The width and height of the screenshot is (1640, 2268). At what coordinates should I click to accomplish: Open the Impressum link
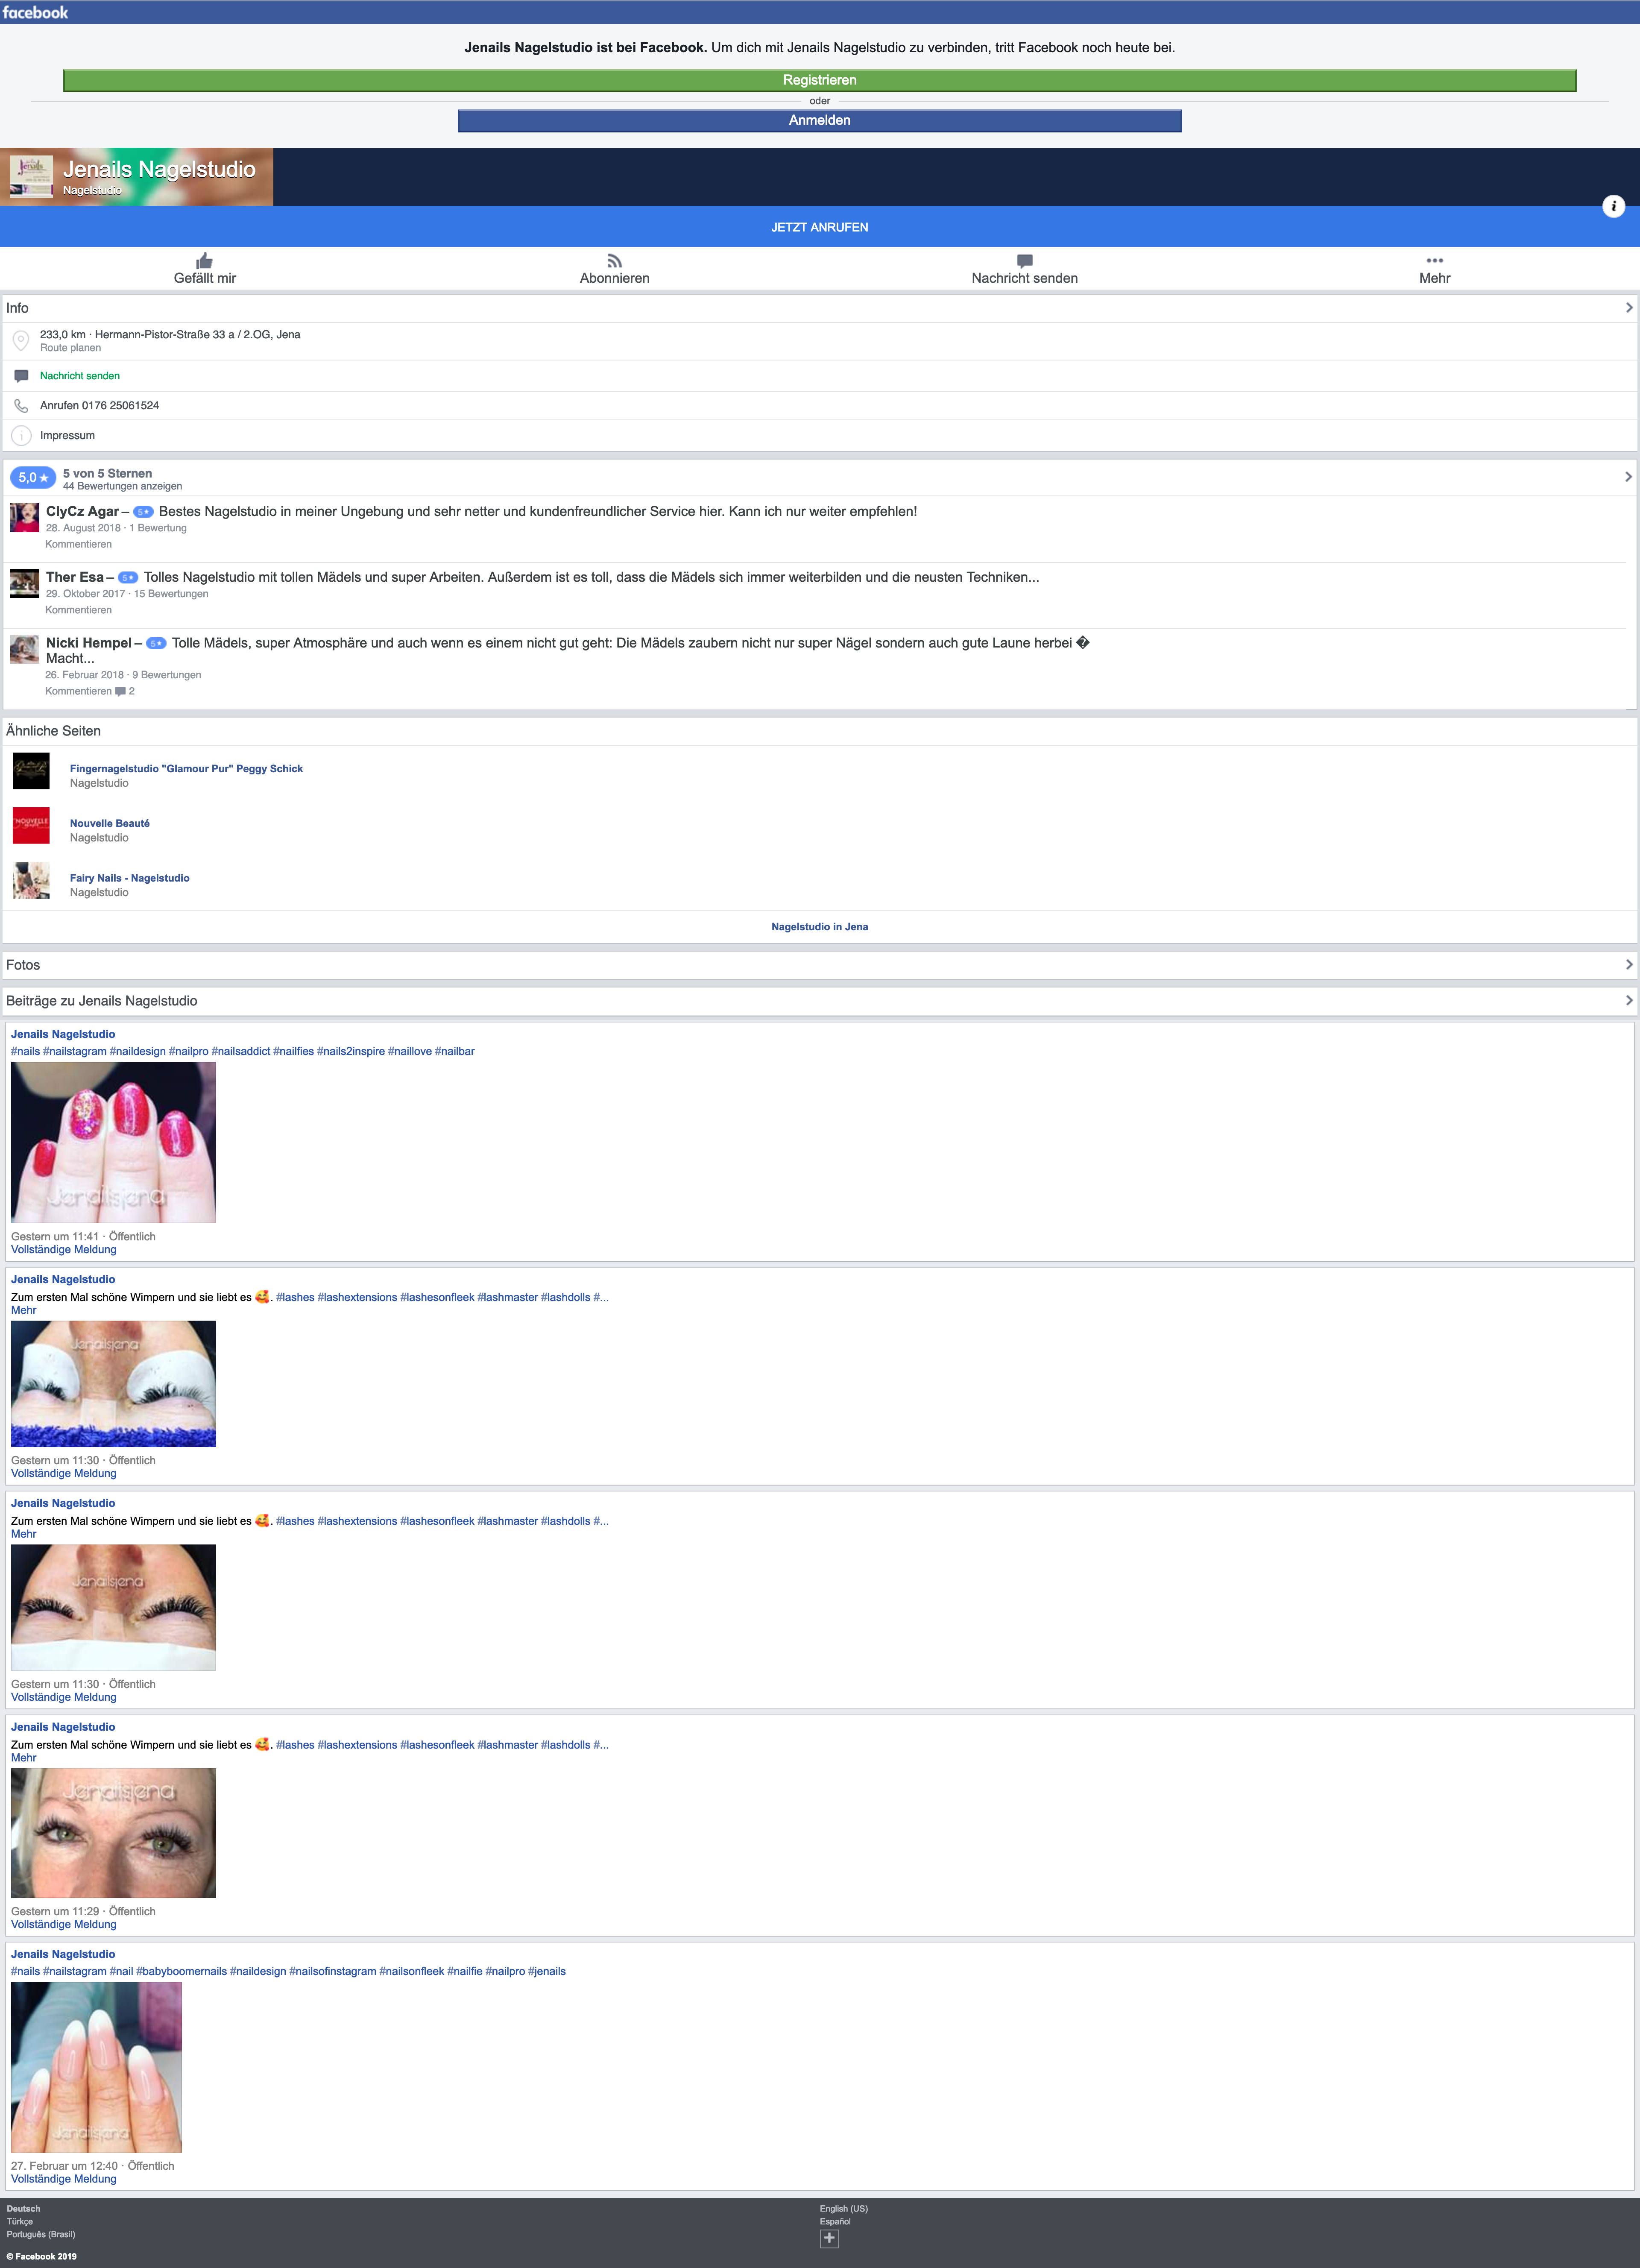(67, 436)
